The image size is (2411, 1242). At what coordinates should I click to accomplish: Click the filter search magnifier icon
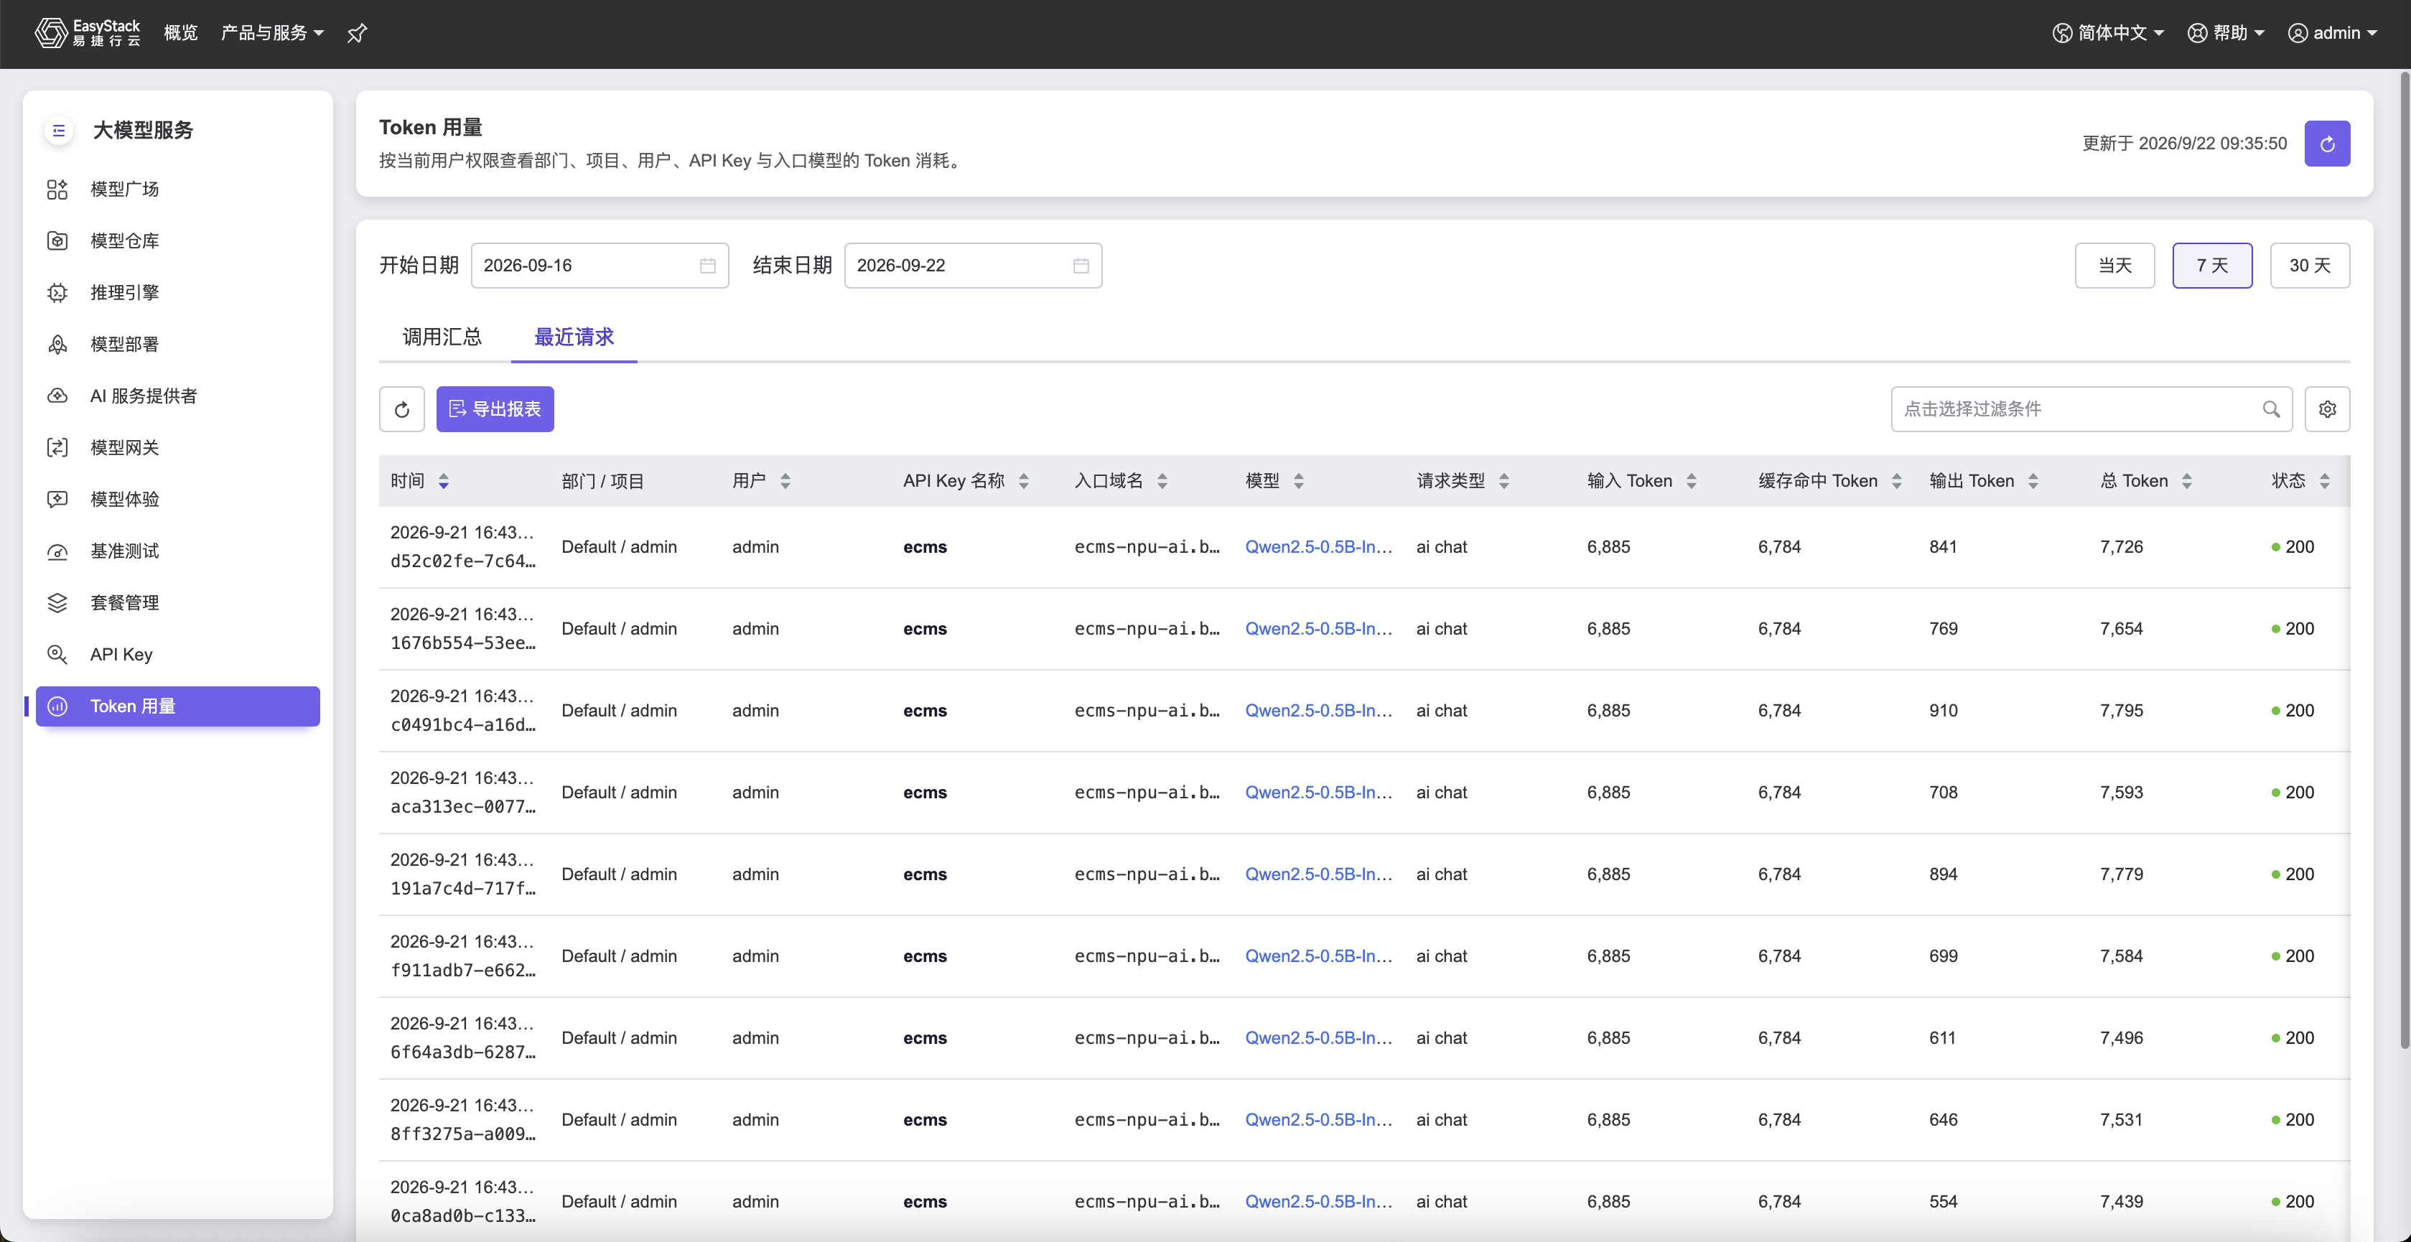tap(2270, 409)
